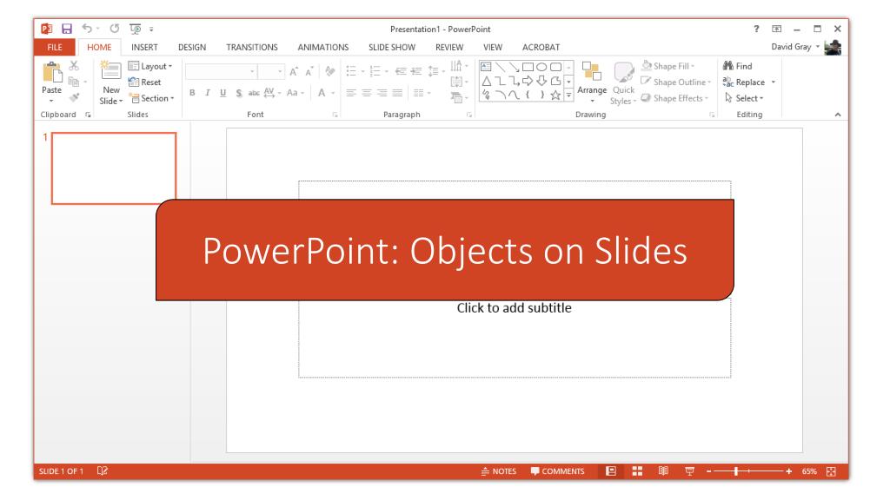Image resolution: width=890 pixels, height=500 pixels.
Task: Toggle Strikethrough formatting
Action: [x=254, y=92]
